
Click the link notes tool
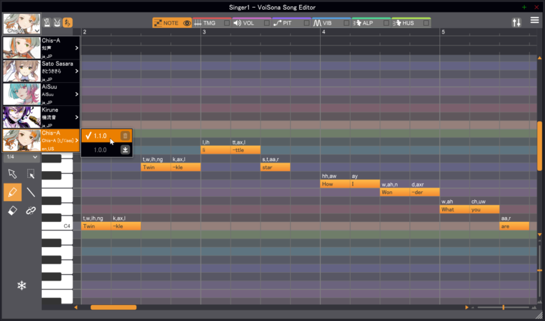pos(31,210)
